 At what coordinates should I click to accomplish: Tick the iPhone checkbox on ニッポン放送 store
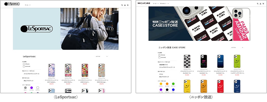[x=159, y=55]
